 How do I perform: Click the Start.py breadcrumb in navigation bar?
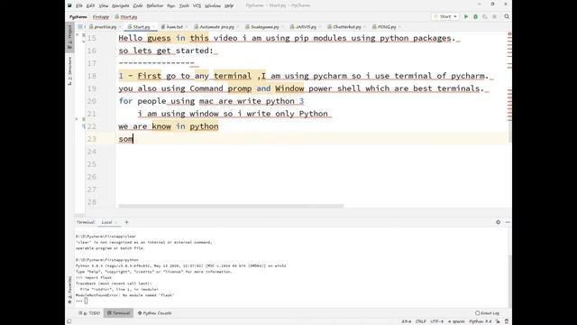[126, 17]
